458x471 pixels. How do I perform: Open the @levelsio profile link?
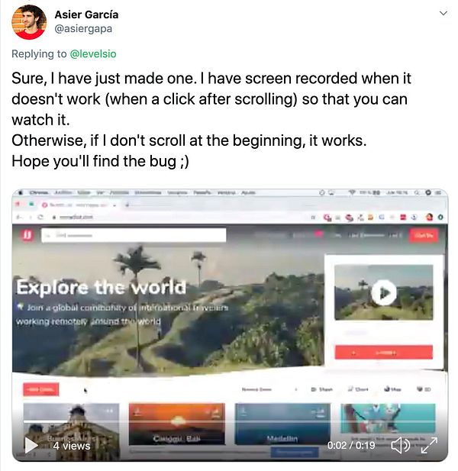point(93,53)
